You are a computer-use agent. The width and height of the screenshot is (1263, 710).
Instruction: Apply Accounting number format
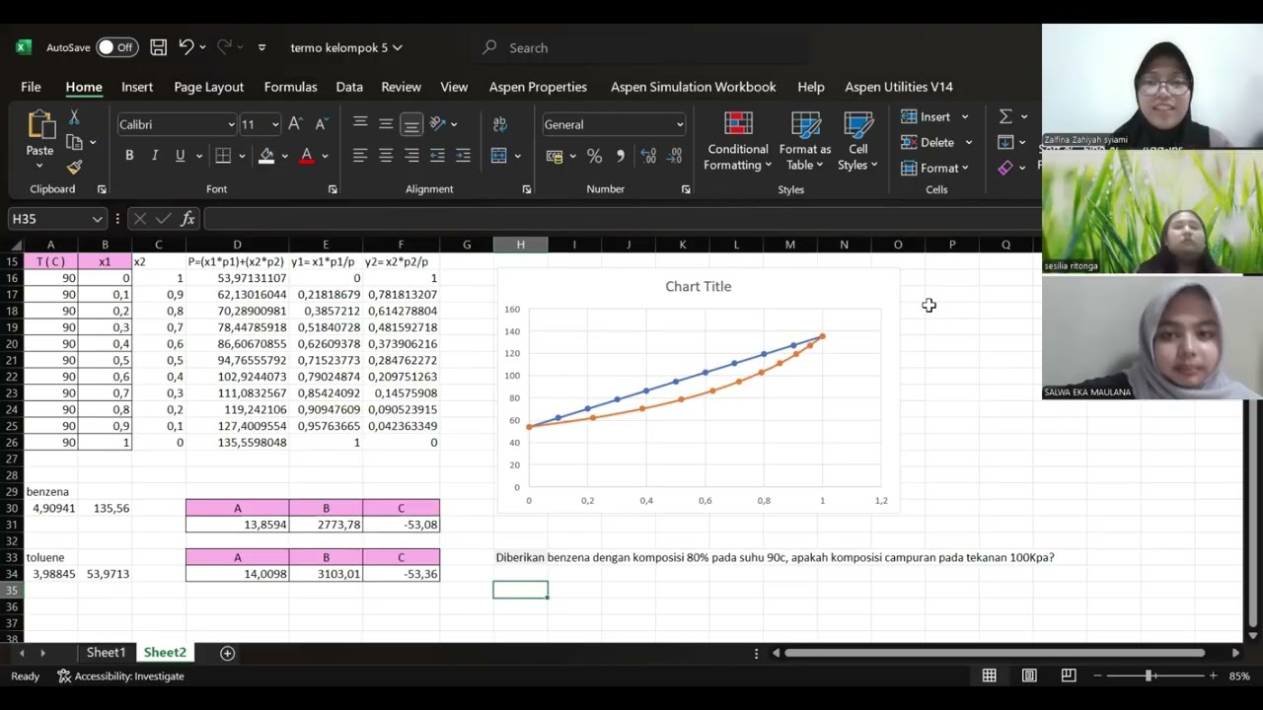click(555, 156)
